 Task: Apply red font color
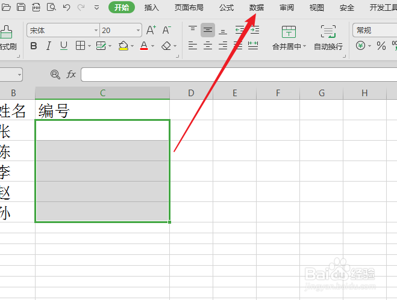click(x=144, y=46)
